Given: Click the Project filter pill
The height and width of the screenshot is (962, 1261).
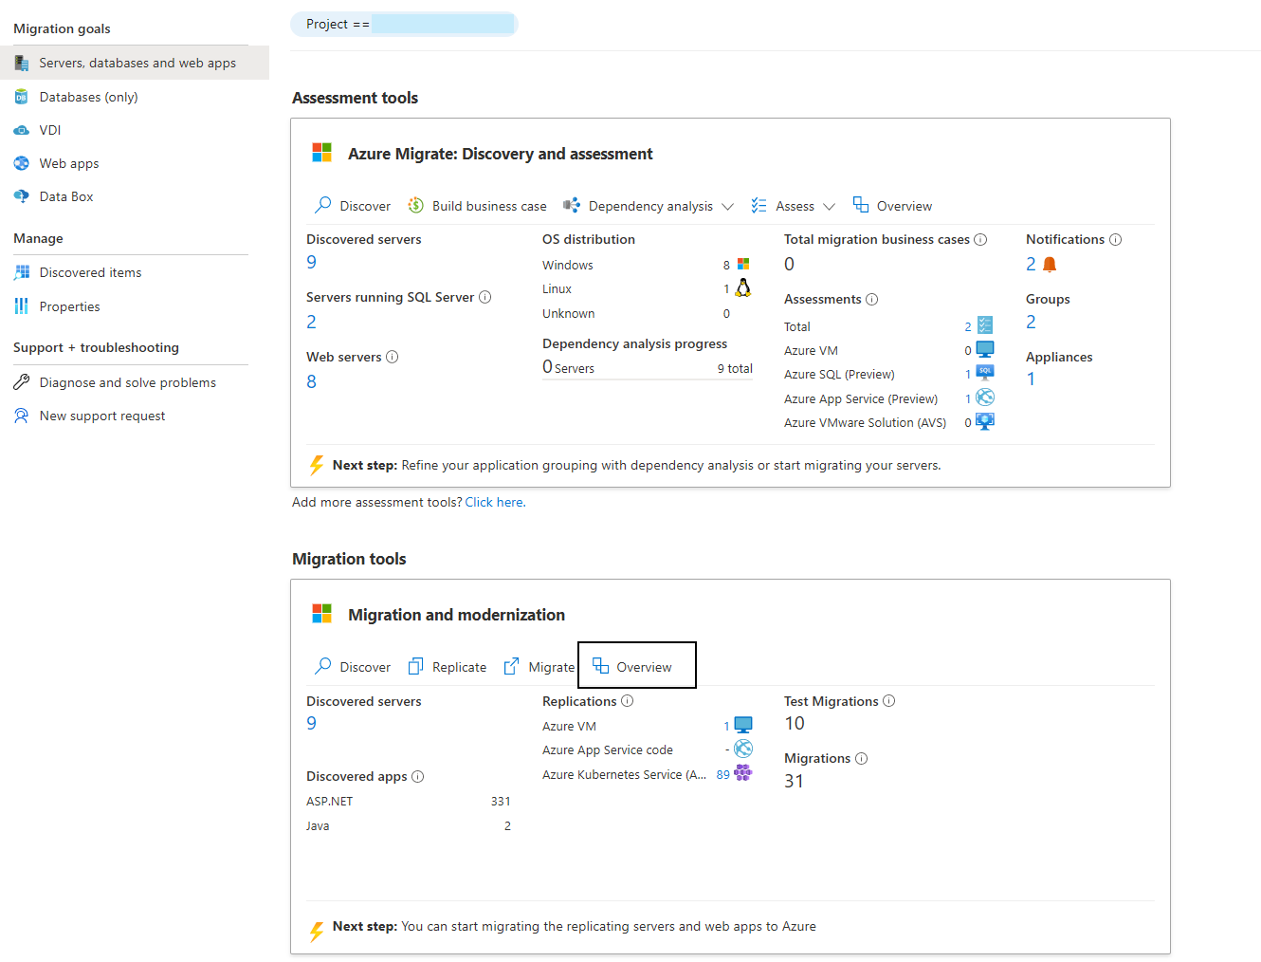Looking at the screenshot, I should 404,24.
